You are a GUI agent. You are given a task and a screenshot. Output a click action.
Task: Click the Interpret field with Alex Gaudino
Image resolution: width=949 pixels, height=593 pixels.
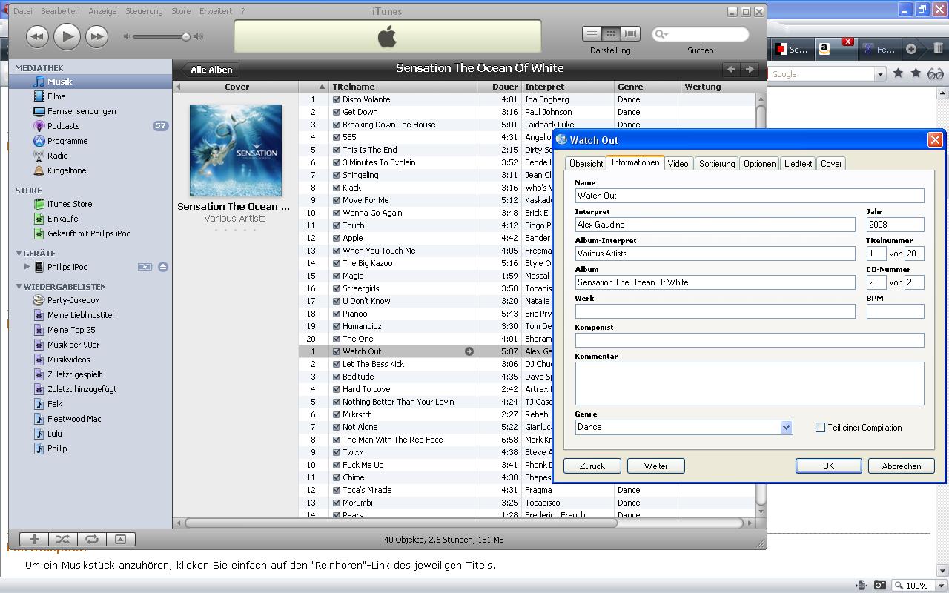coord(715,225)
